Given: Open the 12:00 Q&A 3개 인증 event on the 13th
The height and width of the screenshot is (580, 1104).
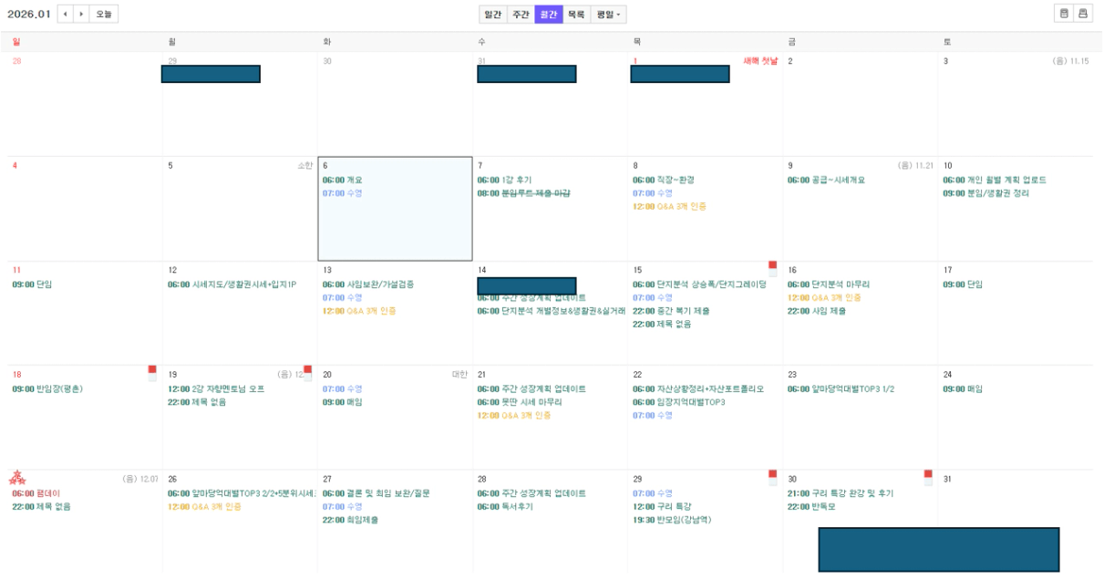Looking at the screenshot, I should coord(358,311).
